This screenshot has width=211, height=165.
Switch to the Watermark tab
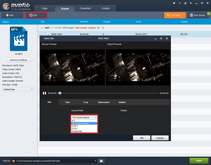click(x=104, y=102)
